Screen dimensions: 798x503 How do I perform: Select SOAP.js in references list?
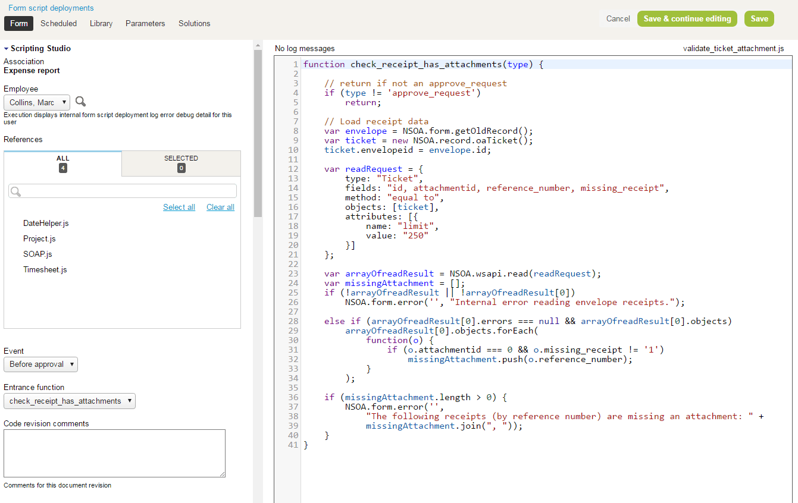[37, 254]
